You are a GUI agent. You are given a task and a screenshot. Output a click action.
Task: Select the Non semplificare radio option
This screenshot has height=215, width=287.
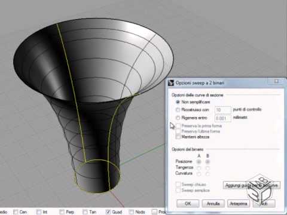point(178,102)
